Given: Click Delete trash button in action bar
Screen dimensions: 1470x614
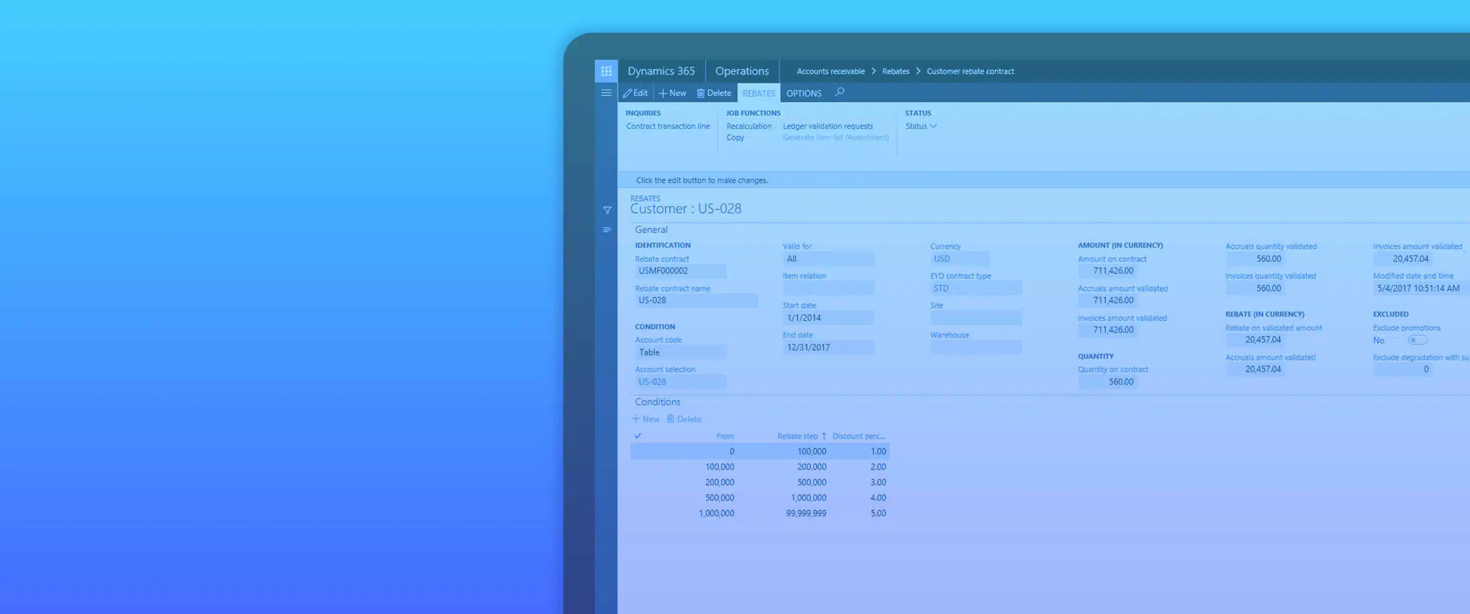Looking at the screenshot, I should (714, 93).
